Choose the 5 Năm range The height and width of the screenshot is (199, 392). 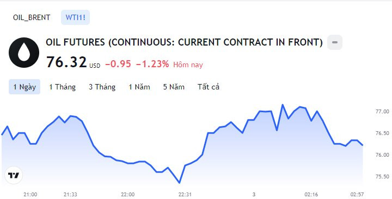174,87
